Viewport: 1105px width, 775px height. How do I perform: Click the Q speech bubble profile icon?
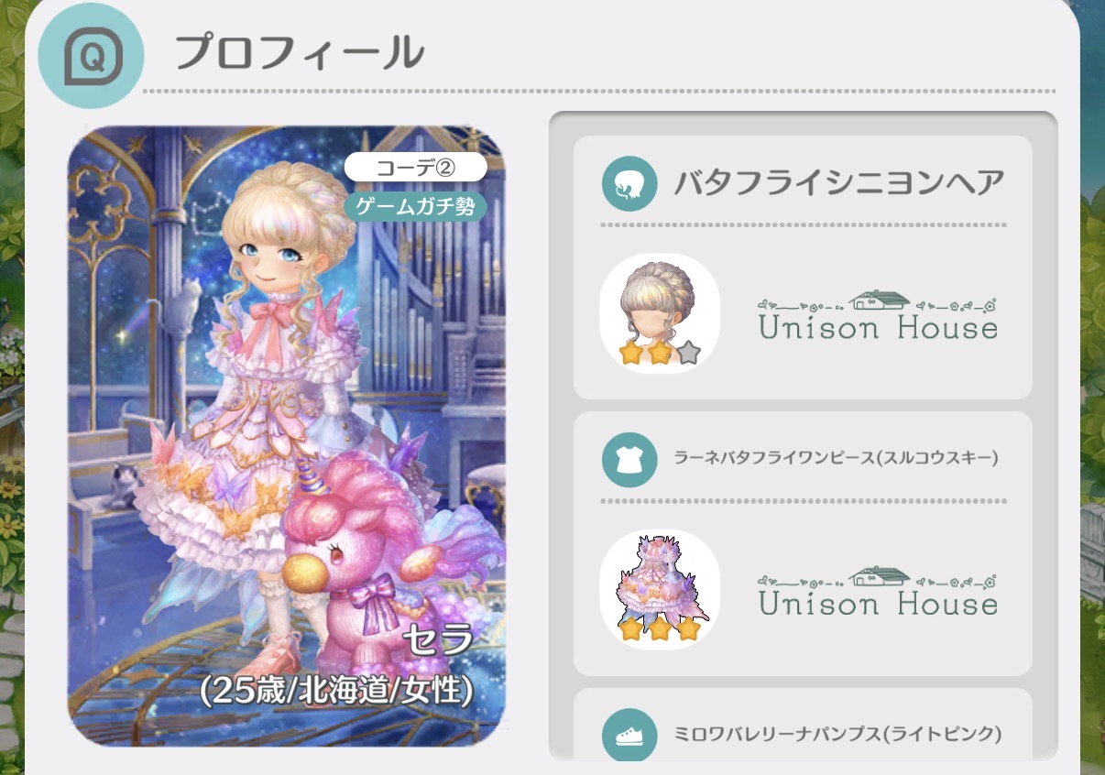pyautogui.click(x=91, y=56)
